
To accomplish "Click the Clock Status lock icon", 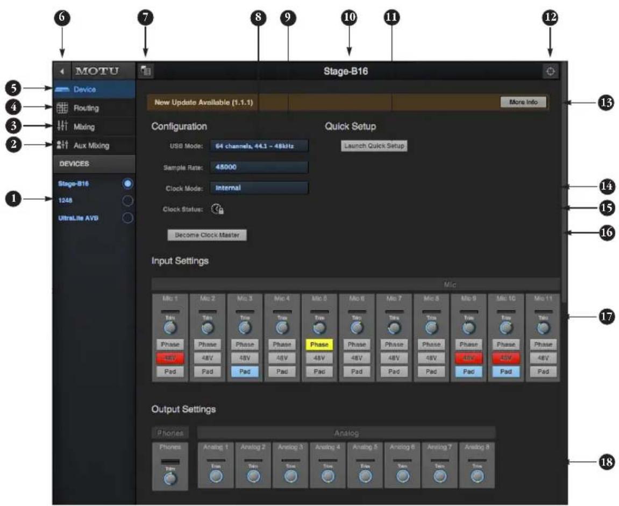I will 217,209.
